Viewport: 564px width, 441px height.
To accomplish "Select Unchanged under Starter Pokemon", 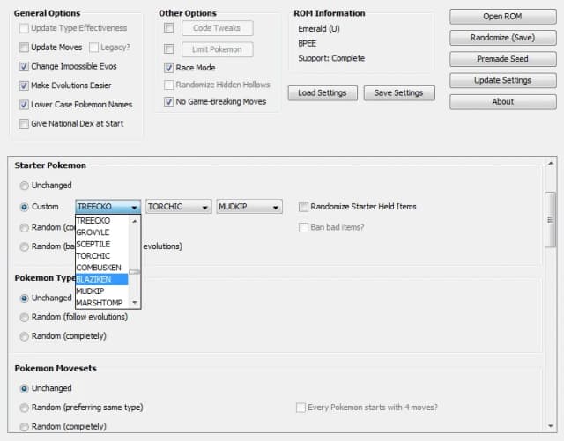I will 24,186.
